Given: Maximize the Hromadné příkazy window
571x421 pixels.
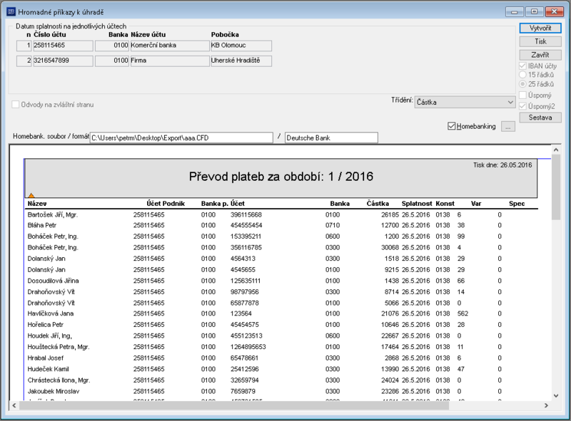Looking at the screenshot, I should coord(534,11).
